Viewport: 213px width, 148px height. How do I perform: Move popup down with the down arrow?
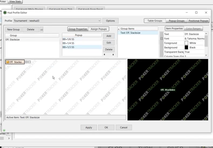(113, 54)
